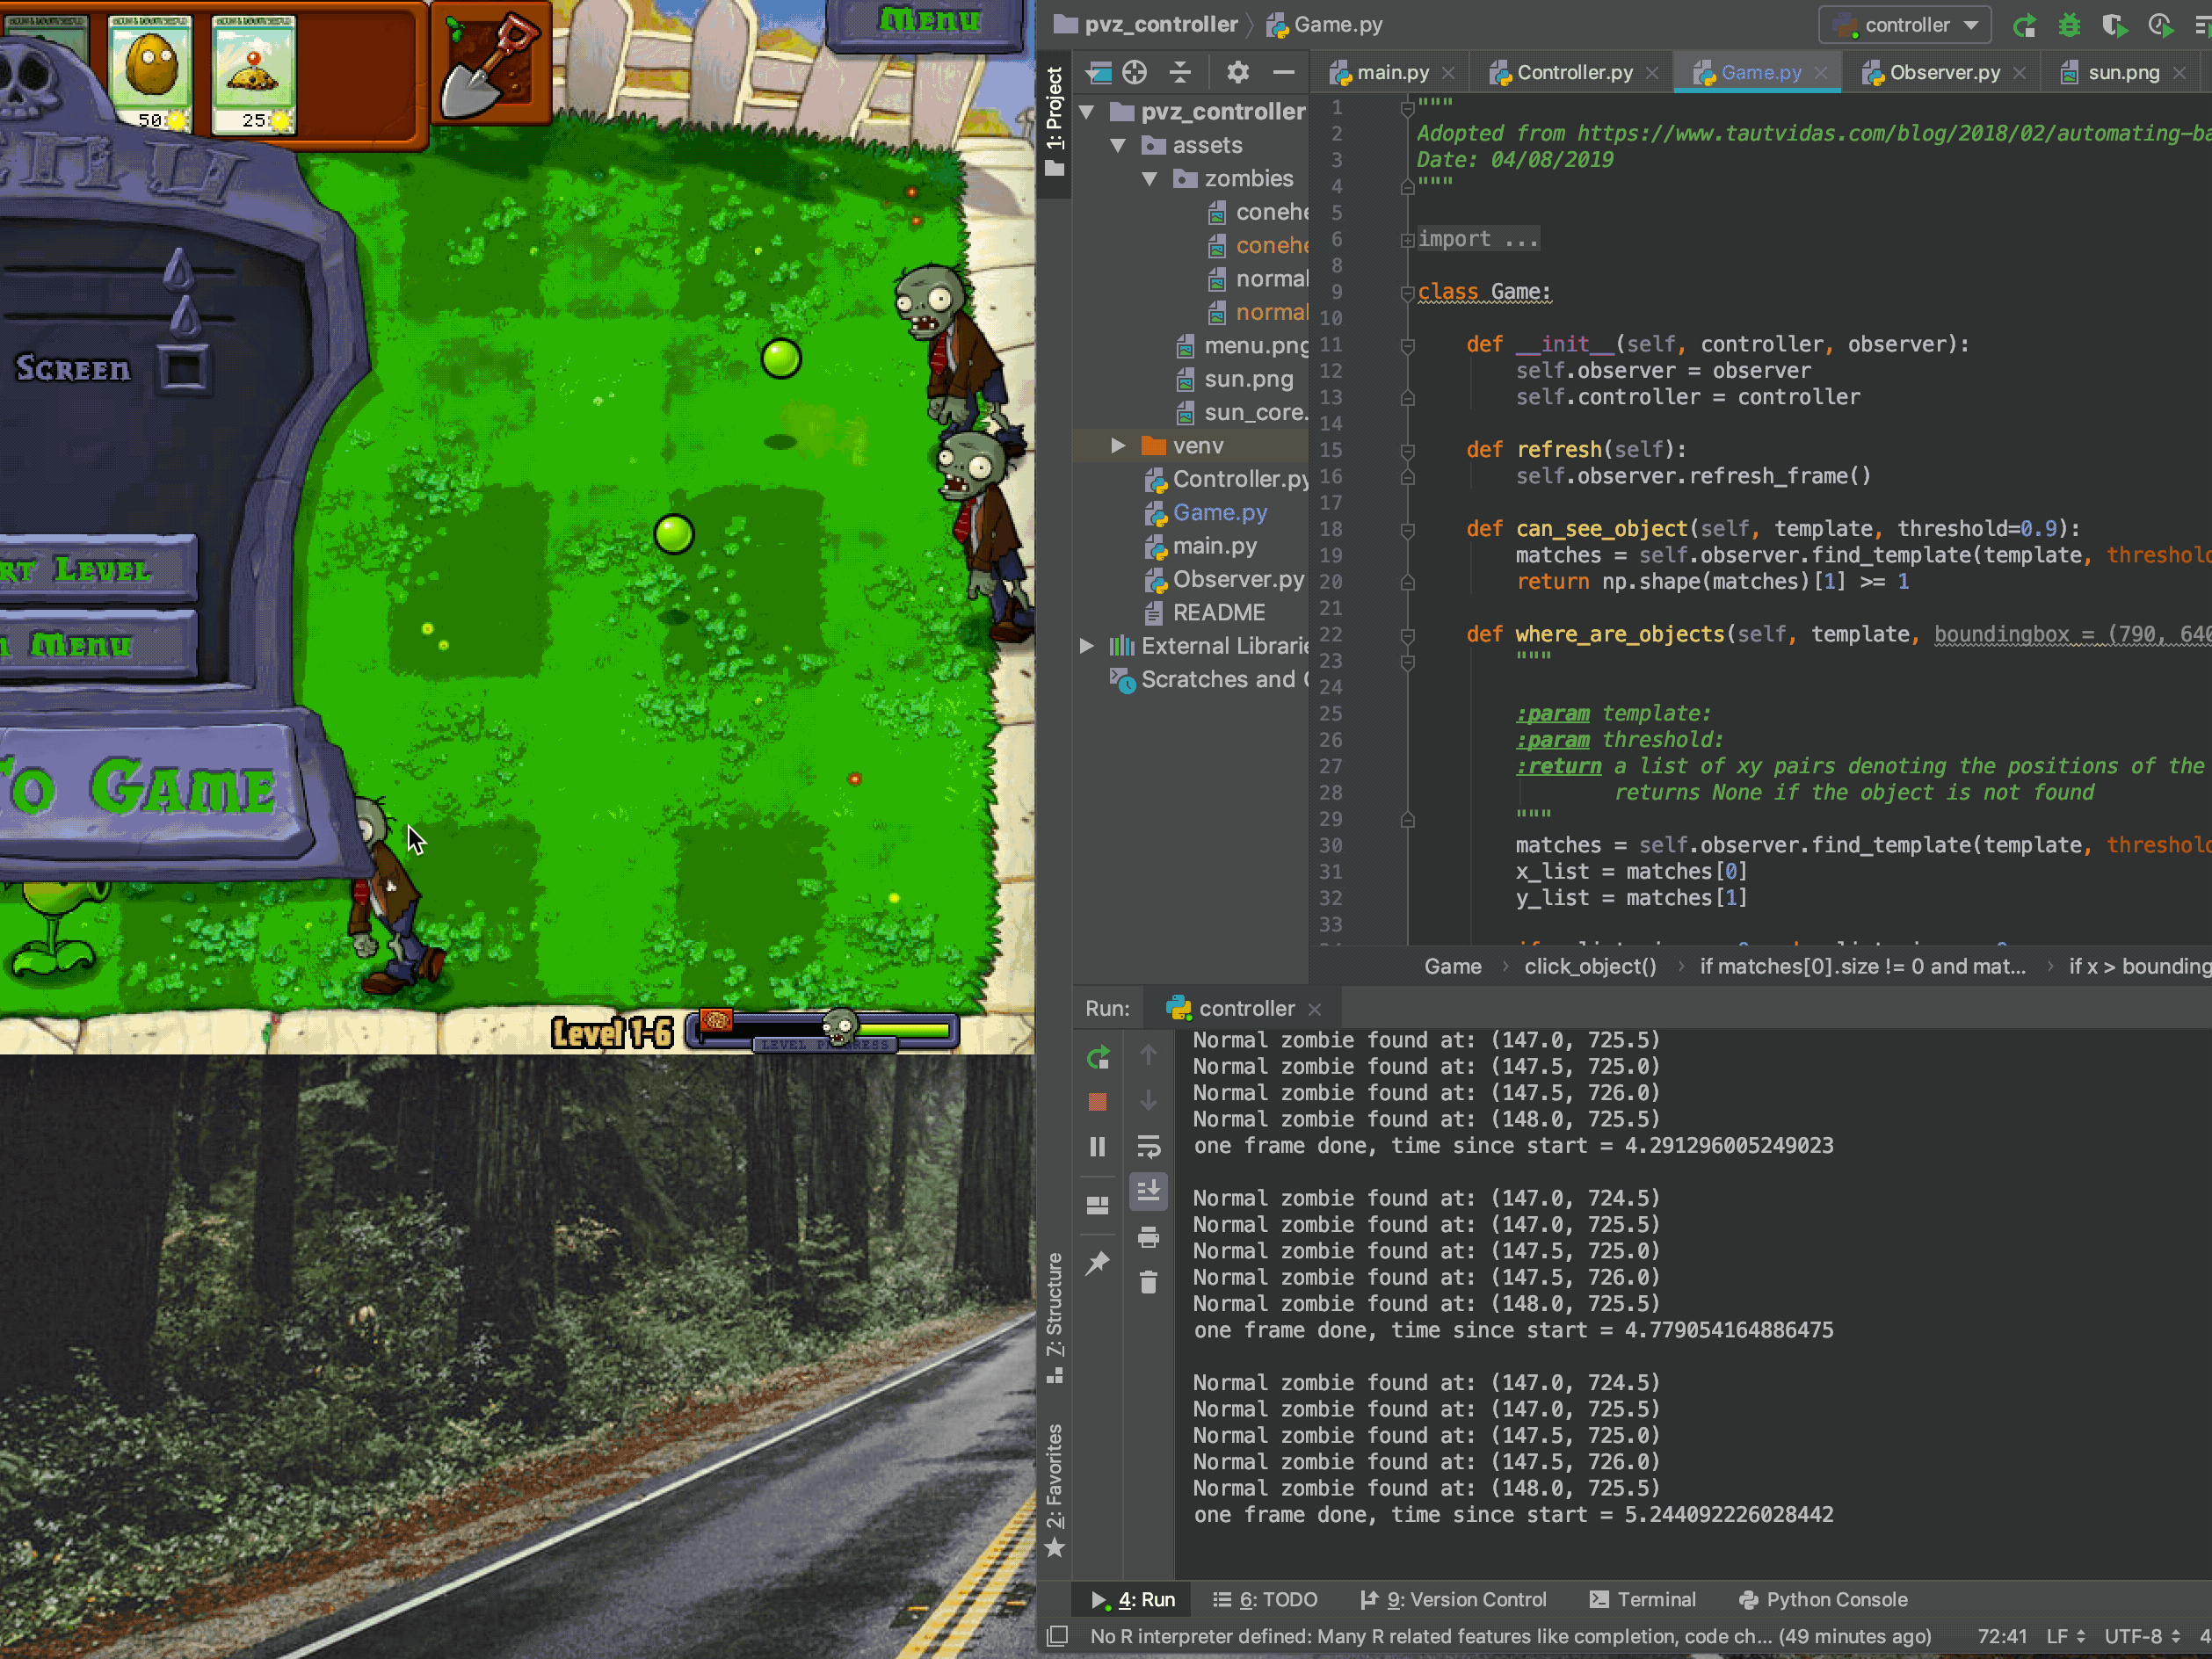Click the level progress bar
Screen dimensions: 2212x1659
tap(822, 1029)
